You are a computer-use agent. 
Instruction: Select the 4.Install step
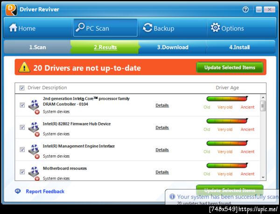point(240,47)
